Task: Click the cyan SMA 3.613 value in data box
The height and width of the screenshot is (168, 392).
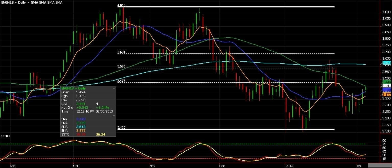Action: coord(81,127)
